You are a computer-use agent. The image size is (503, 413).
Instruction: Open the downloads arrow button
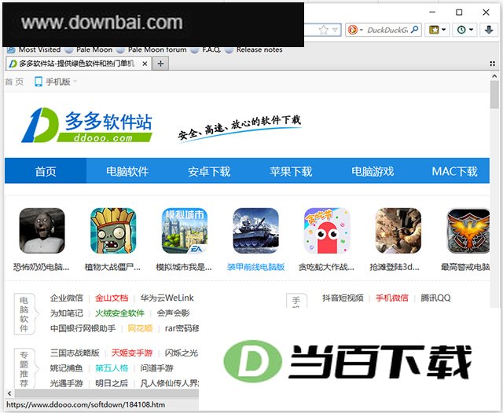pos(489,30)
